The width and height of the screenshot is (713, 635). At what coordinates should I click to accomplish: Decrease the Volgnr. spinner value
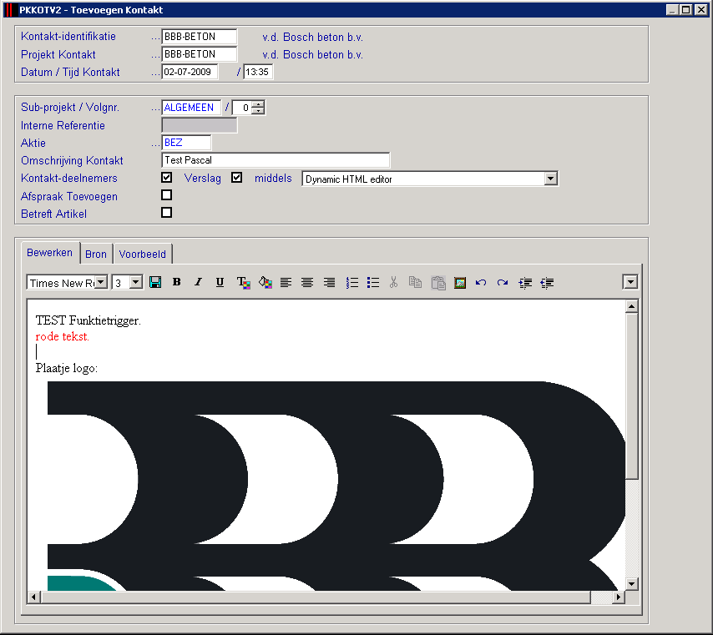pos(258,111)
